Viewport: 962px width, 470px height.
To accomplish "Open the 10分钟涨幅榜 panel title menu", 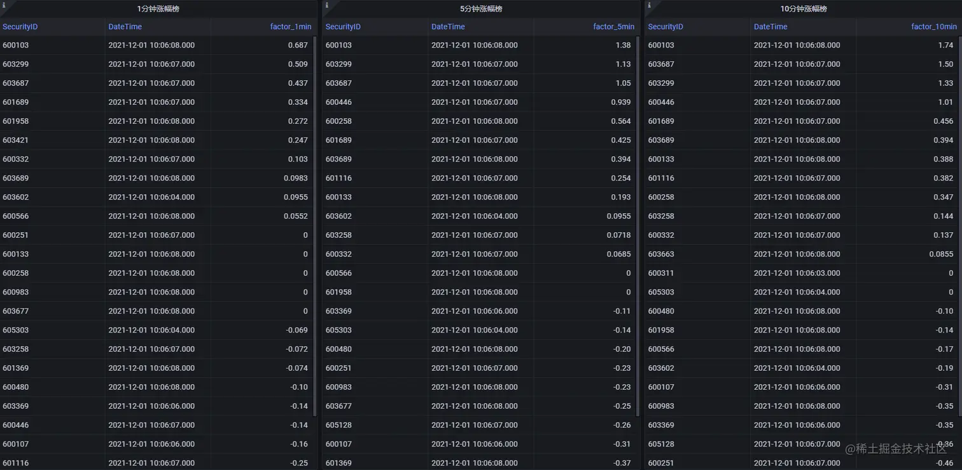I will pos(804,9).
